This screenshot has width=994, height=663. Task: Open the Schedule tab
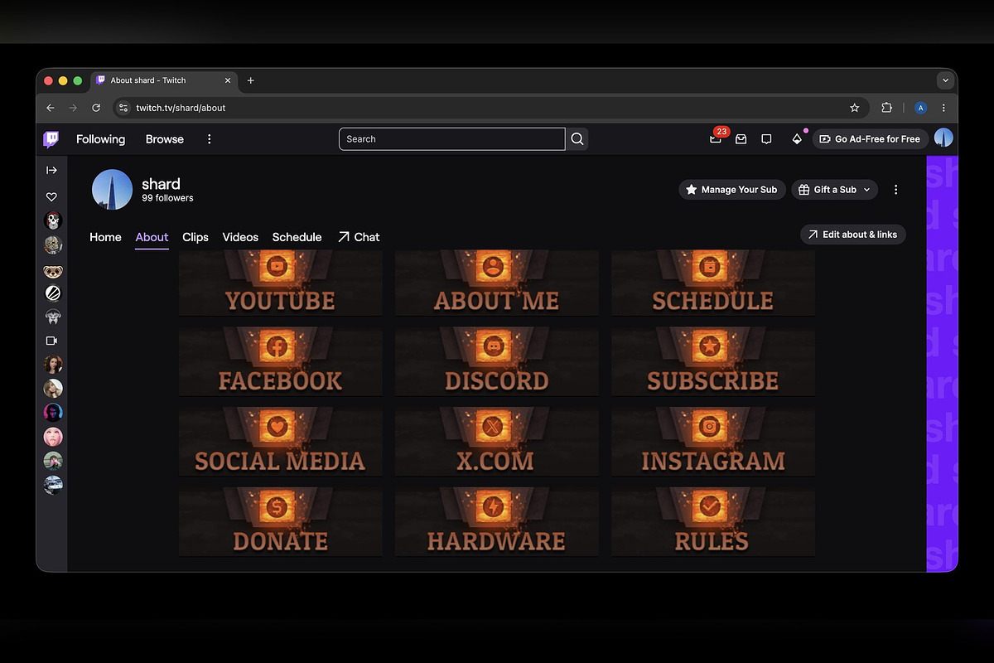(297, 237)
